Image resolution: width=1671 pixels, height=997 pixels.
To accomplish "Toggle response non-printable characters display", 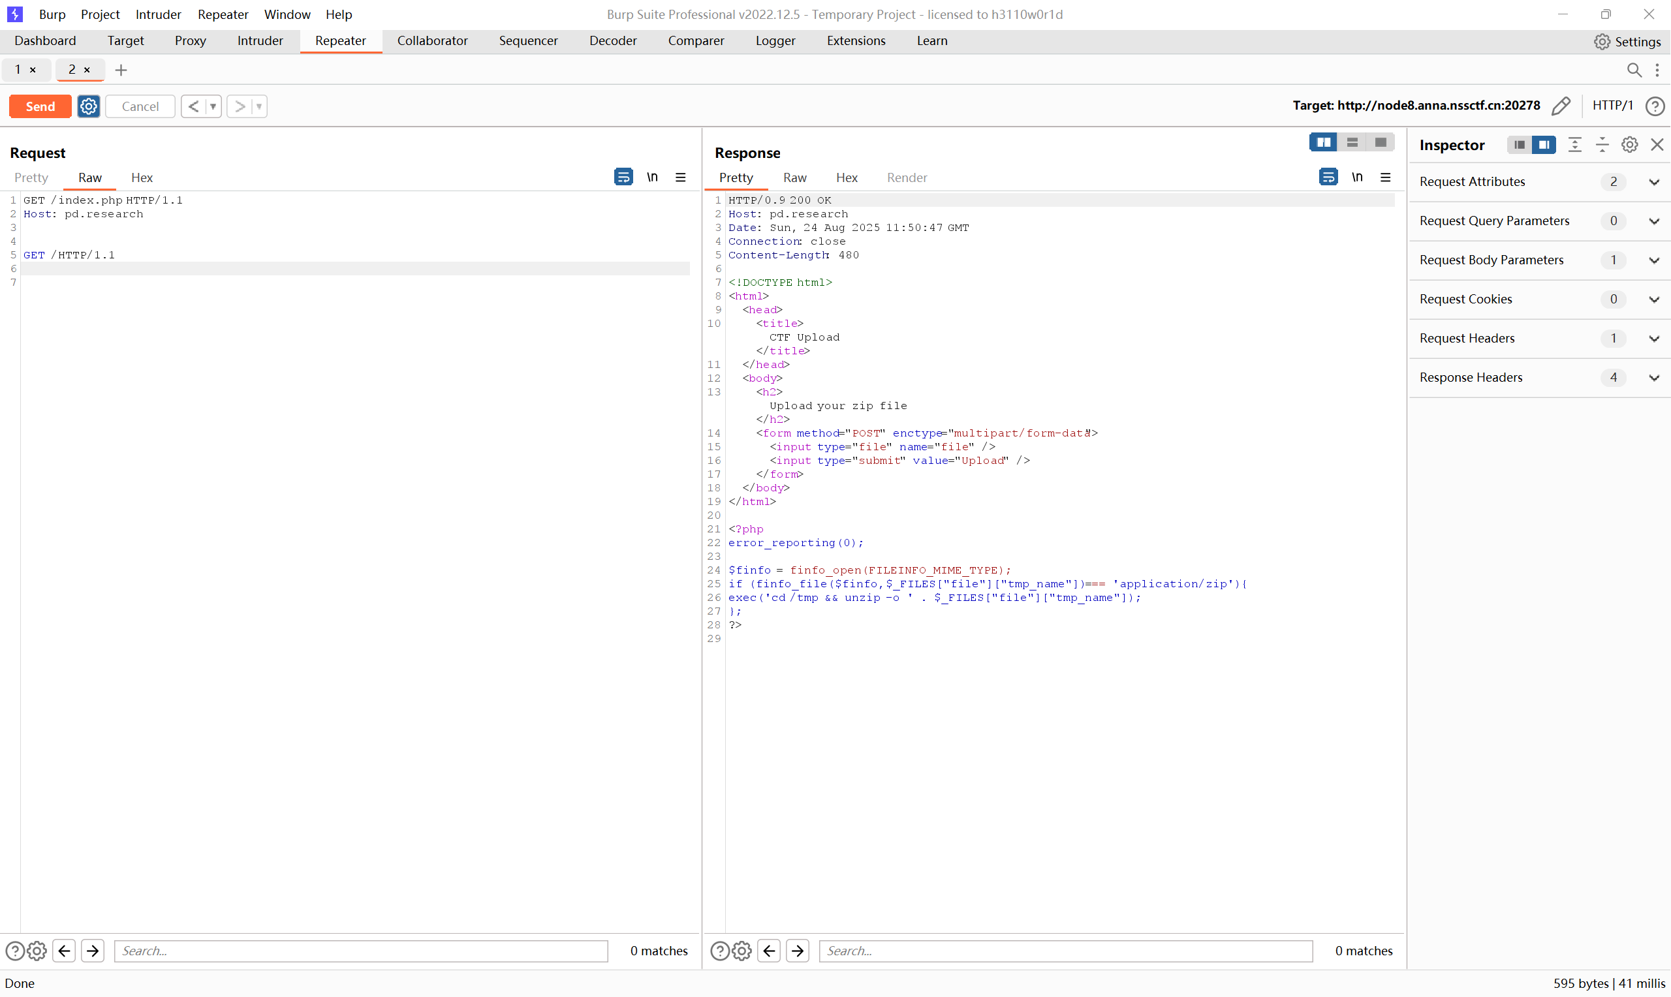I will [1357, 177].
